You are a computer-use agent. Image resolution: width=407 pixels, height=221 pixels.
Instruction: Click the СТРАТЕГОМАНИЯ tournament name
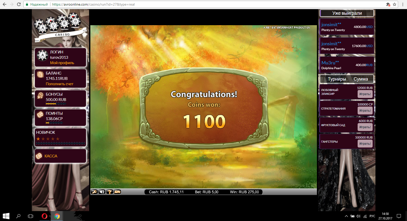pos(333,109)
